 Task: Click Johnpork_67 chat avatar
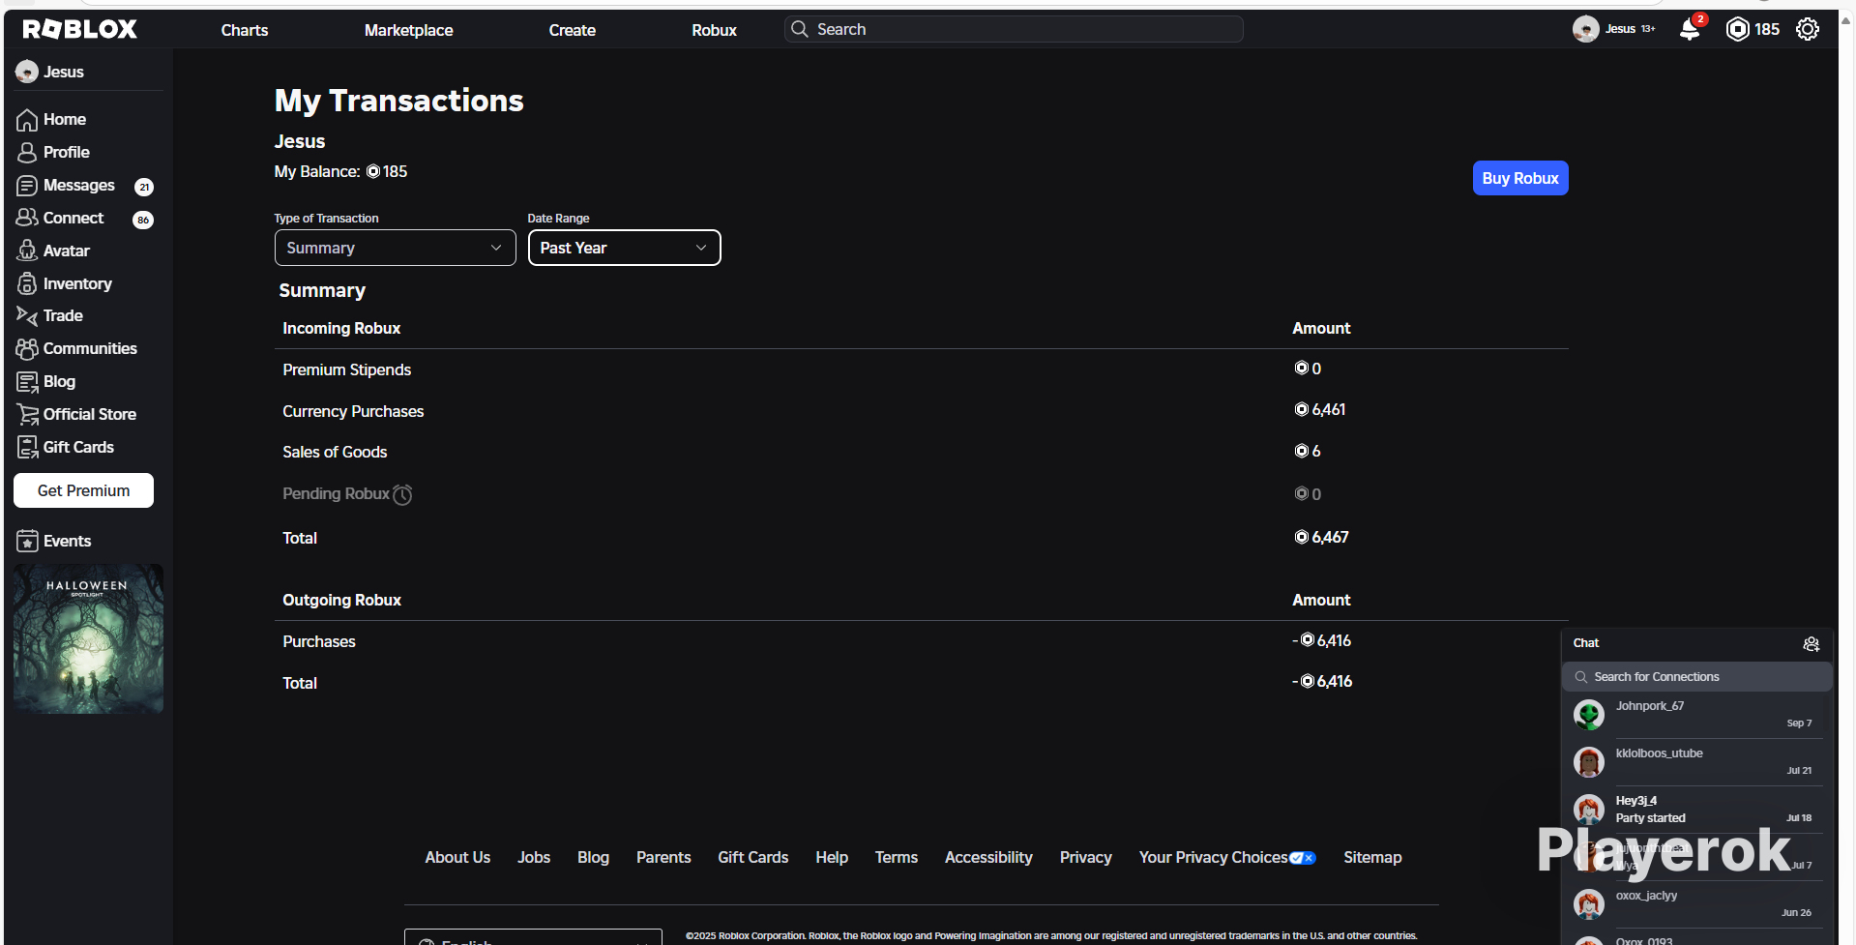click(x=1588, y=715)
